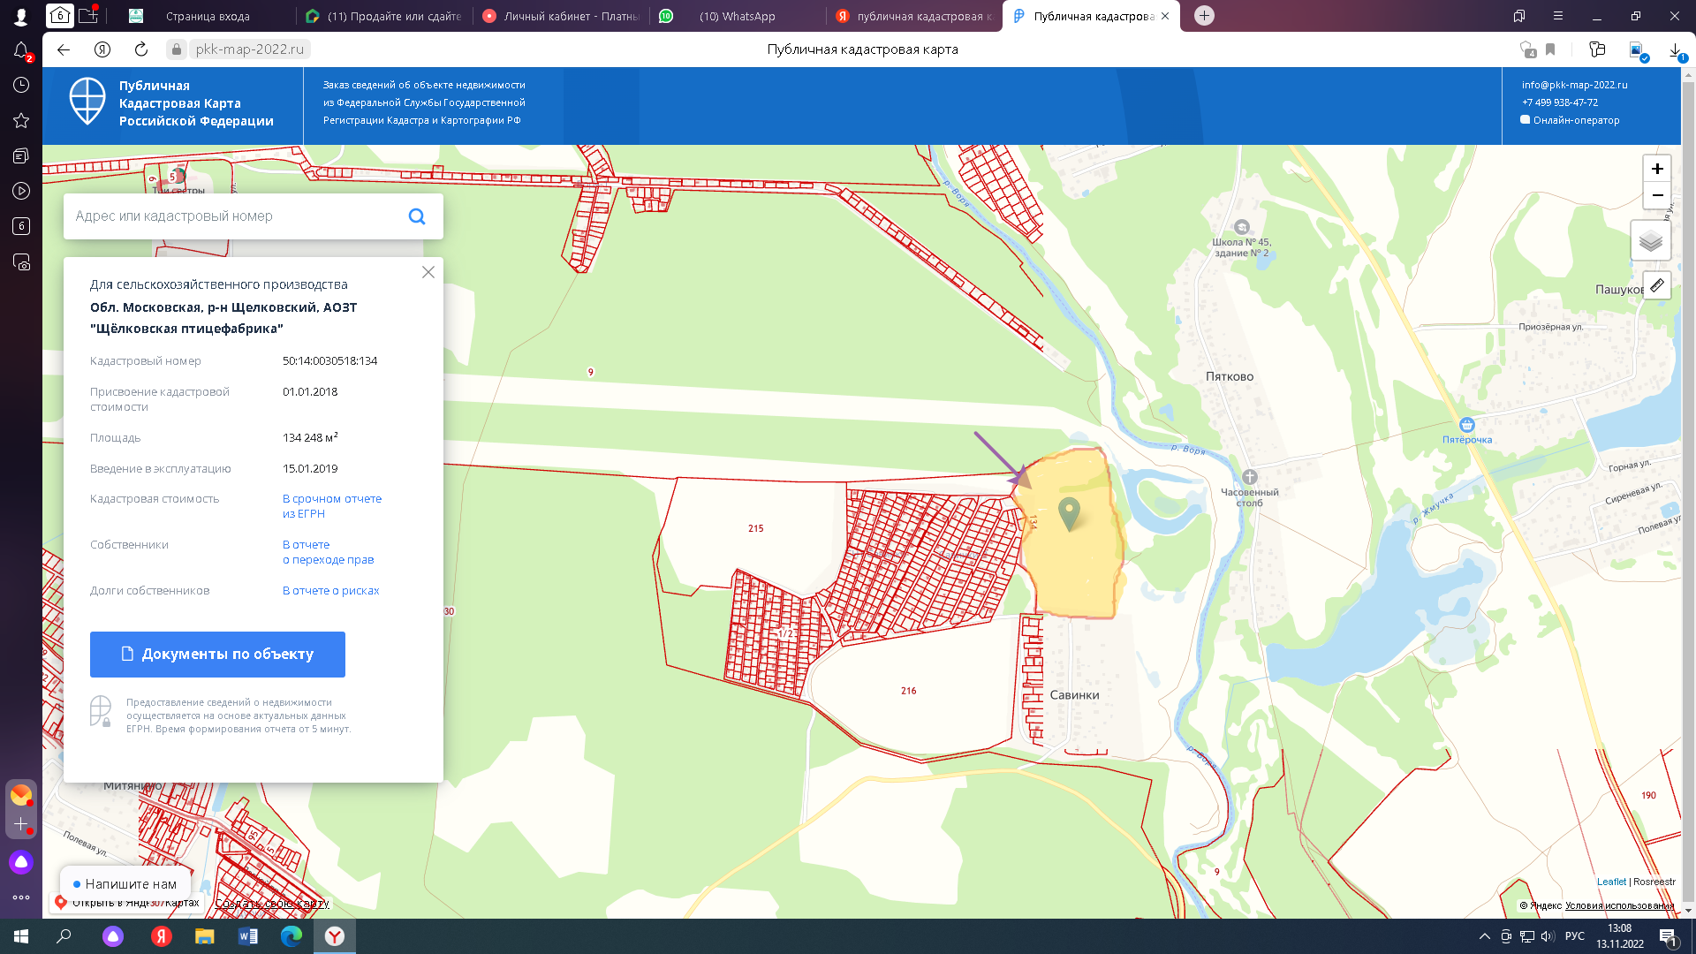Open the Напишите нам chat widget

125,883
